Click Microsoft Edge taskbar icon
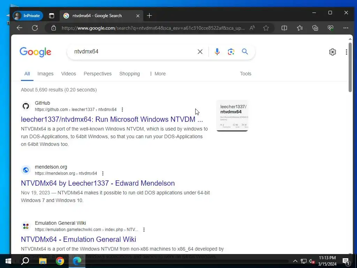The height and width of the screenshot is (268, 357). [x=77, y=261]
